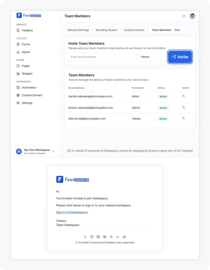Switch to the Branding Assets tab
210x270 pixels.
pos(106,30)
